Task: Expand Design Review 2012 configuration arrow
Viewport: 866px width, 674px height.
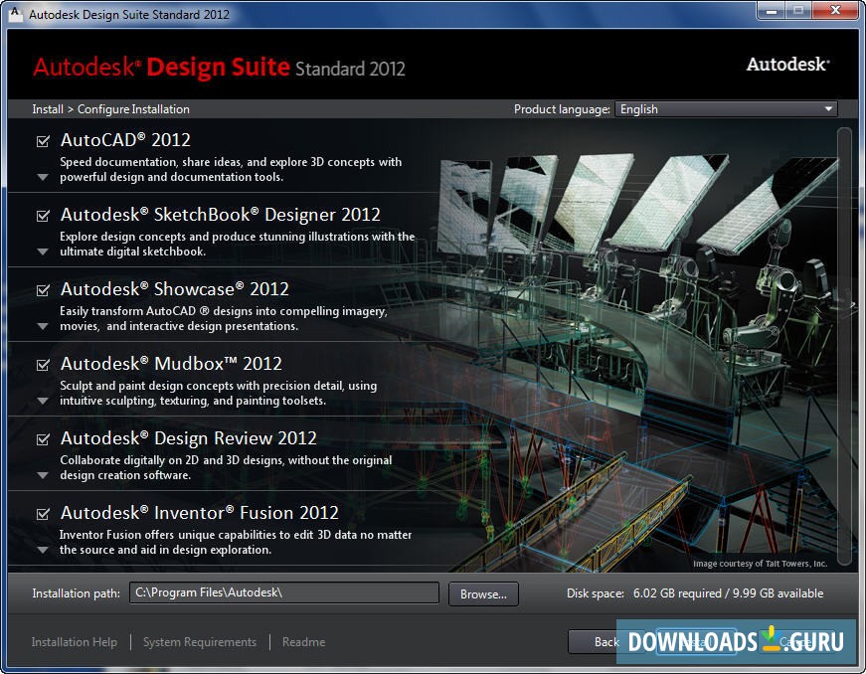Action: click(42, 476)
